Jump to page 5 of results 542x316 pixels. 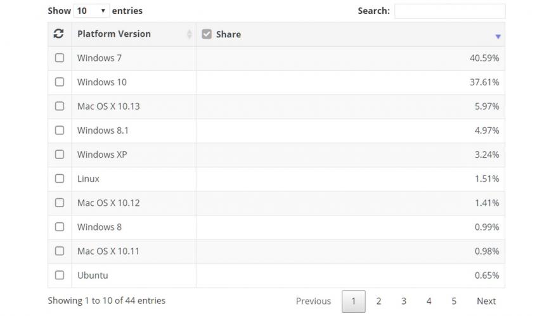(454, 301)
